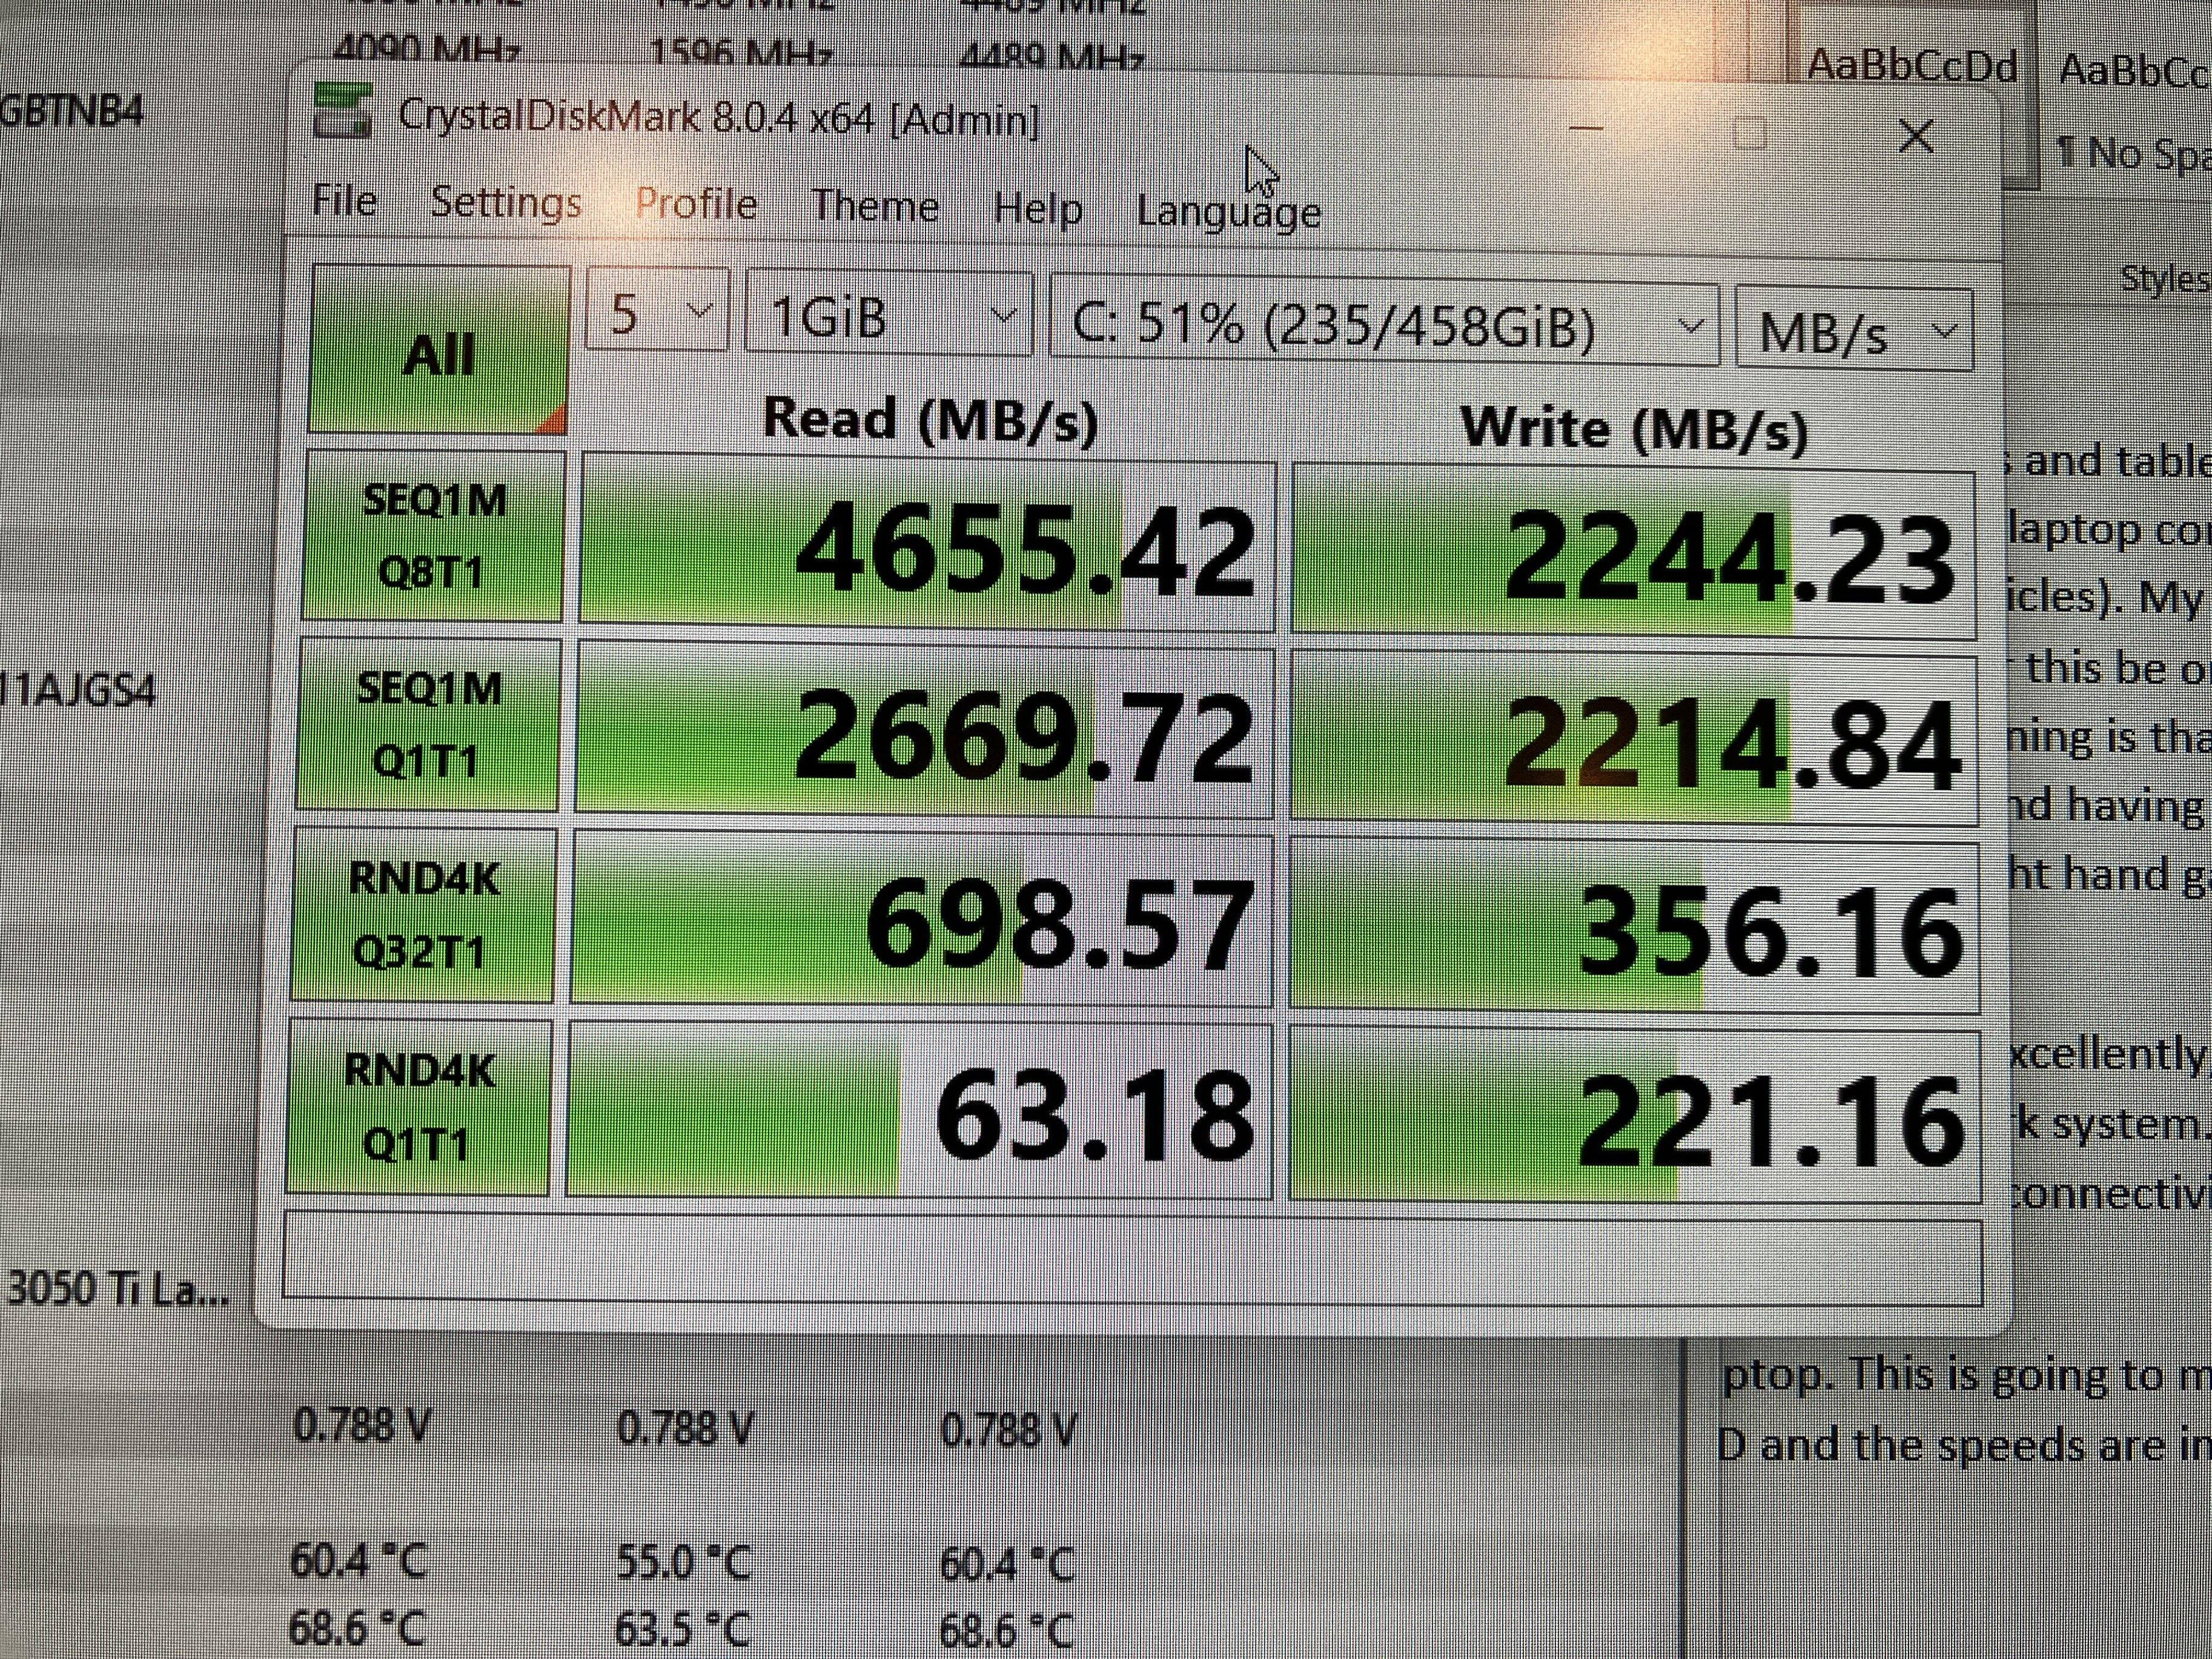2212x1659 pixels.
Task: Open the File menu
Action: point(344,201)
